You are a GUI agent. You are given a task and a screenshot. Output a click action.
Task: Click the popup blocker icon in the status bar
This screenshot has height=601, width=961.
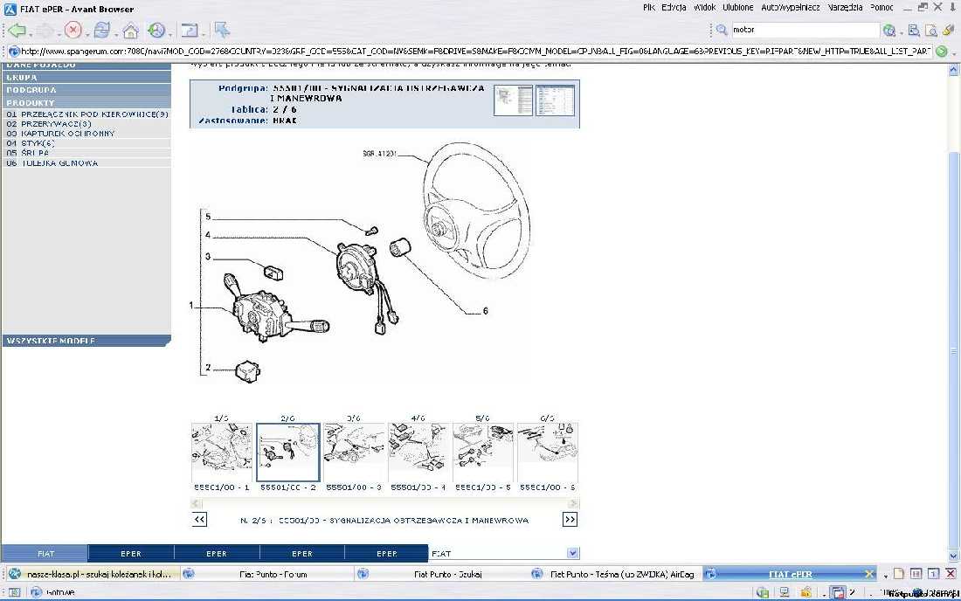point(838,592)
